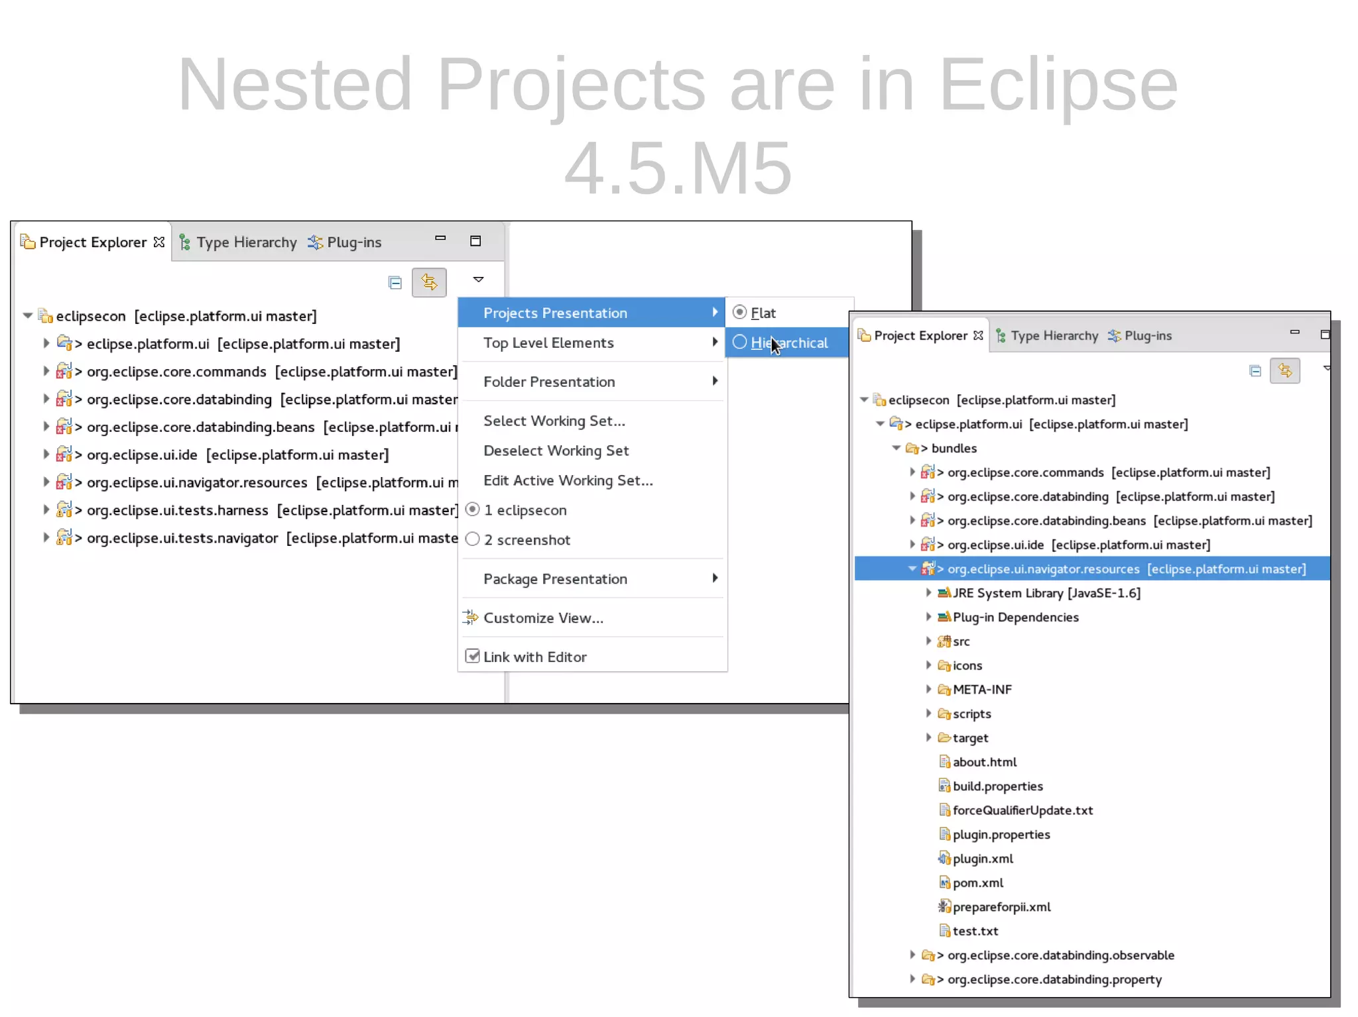Expand org.eclipse.core.commands in left explorer
Viewport: 1358px width, 1017px height.
click(x=46, y=371)
